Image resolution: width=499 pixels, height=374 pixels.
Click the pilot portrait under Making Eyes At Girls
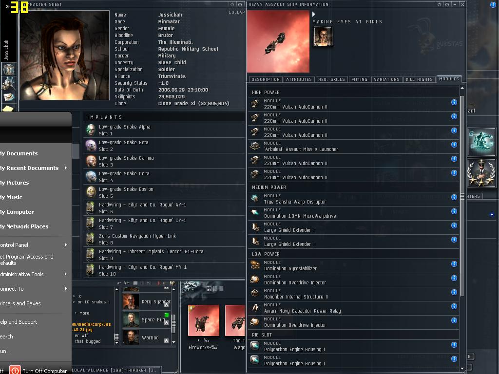pyautogui.click(x=323, y=36)
